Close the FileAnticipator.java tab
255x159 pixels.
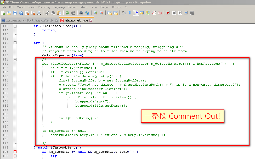[x=91, y=20]
